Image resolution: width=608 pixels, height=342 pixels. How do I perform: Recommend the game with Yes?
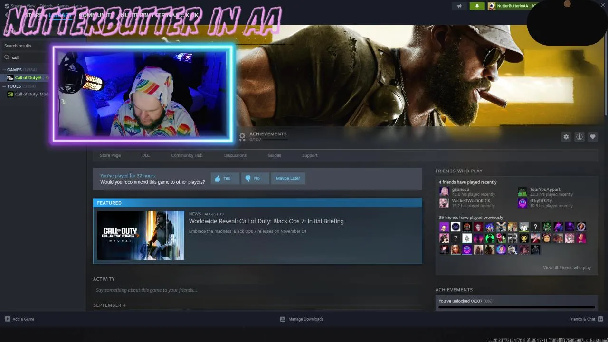click(224, 178)
